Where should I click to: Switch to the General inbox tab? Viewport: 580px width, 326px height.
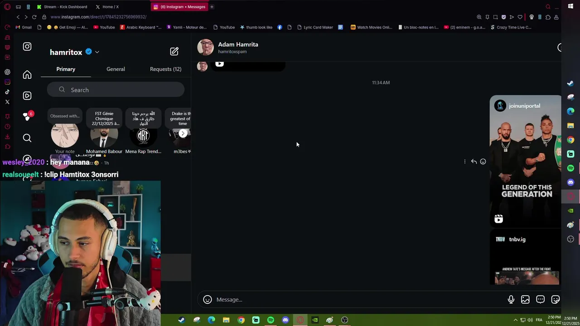click(x=116, y=69)
